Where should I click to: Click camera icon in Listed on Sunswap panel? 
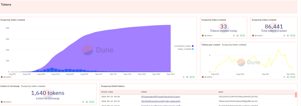[87, 102]
